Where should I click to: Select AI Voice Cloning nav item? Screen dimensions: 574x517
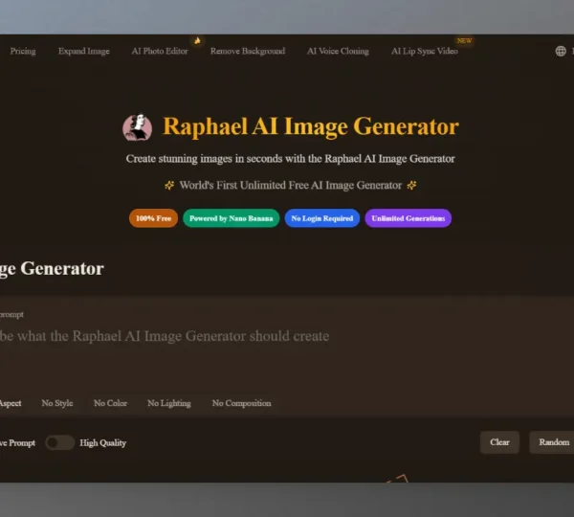click(x=338, y=52)
